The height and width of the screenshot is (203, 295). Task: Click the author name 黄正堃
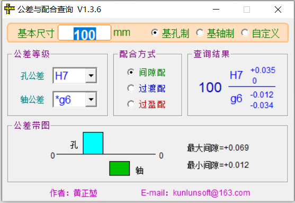(x=85, y=193)
